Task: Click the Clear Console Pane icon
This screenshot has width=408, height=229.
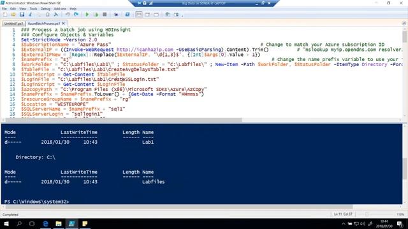Action: tap(56, 15)
